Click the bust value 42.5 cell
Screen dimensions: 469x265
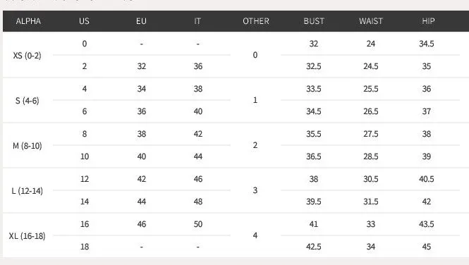point(314,247)
